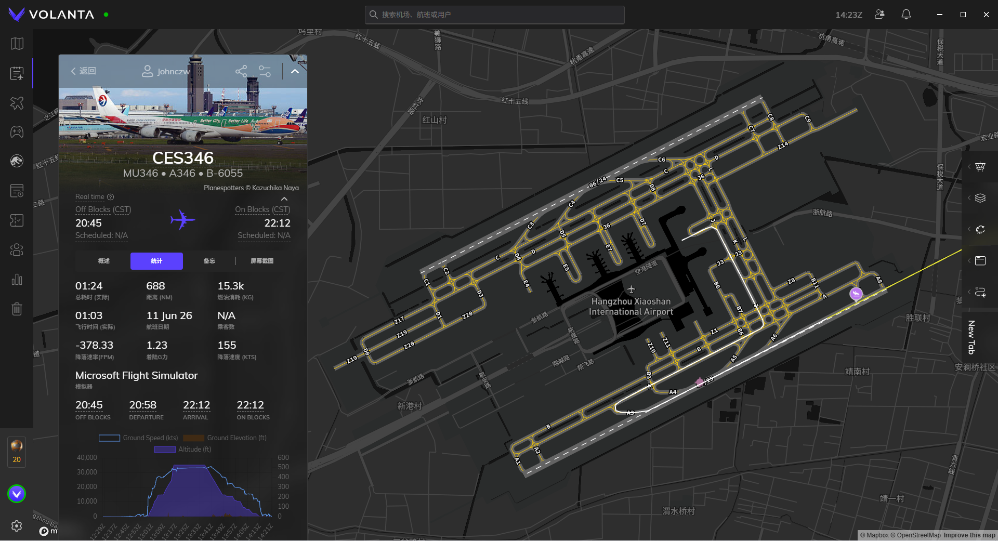Focus the airport and flight search field
998x541 pixels.
tap(494, 15)
